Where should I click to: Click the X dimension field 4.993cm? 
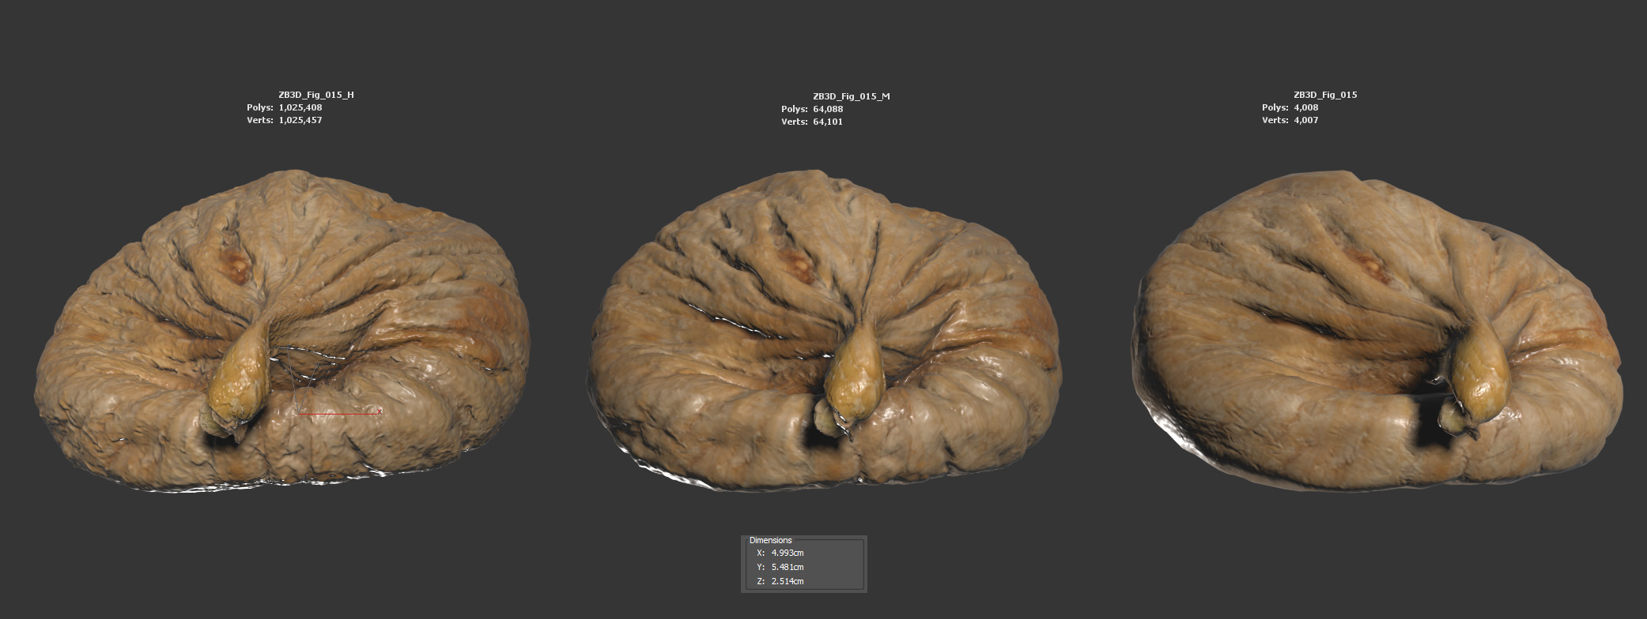click(x=787, y=553)
